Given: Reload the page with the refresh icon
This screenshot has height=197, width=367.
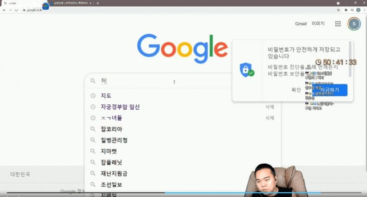Looking at the screenshot, I should click(16, 10).
